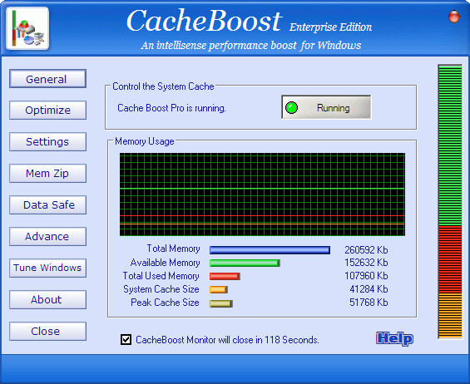The image size is (470, 384).
Task: Click the memory usage graph
Action: pyautogui.click(x=262, y=194)
